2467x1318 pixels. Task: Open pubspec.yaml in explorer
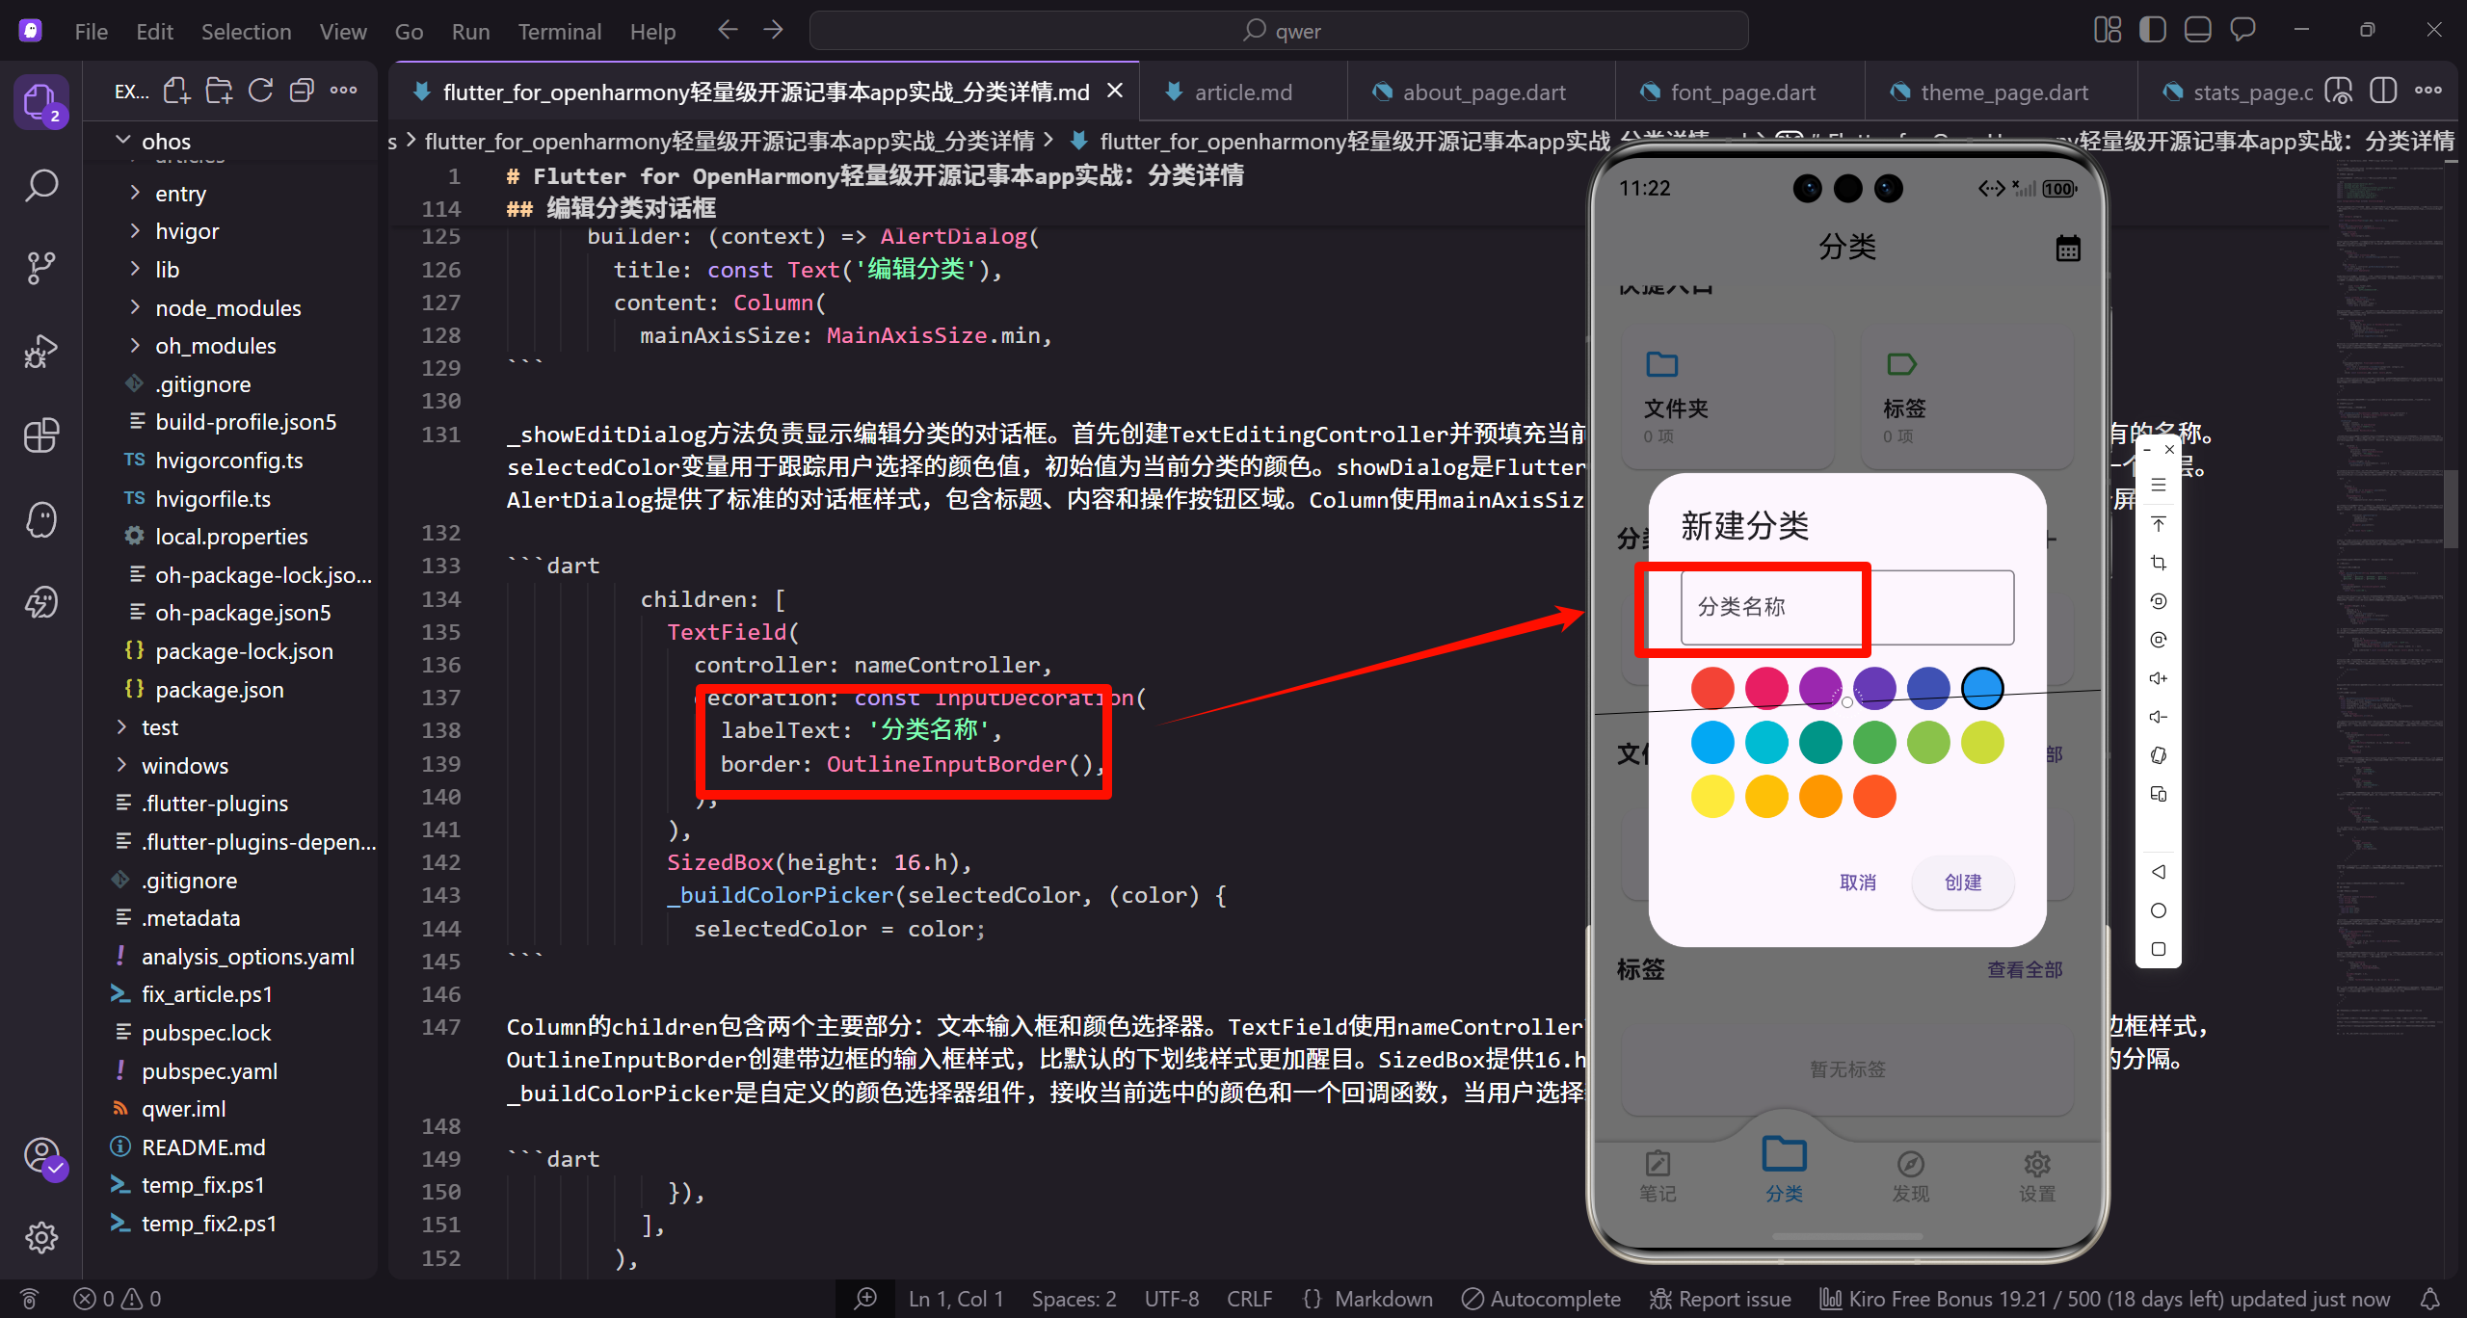point(209,1071)
